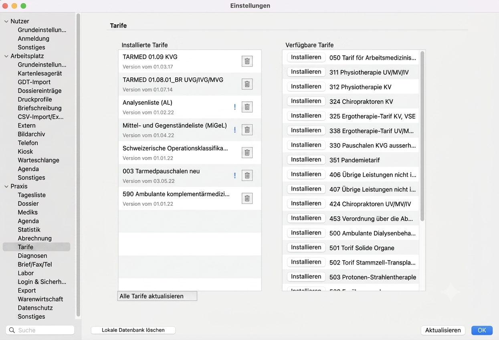This screenshot has width=499, height=340.
Task: Install 312 Physiotherapie KV
Action: (x=306, y=87)
